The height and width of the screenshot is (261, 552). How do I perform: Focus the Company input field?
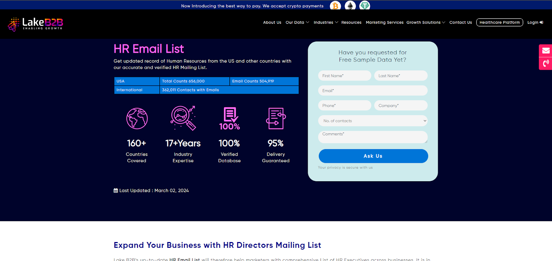coord(401,105)
